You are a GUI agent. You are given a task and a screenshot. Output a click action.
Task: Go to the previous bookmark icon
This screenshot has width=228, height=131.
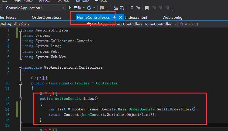154,8
